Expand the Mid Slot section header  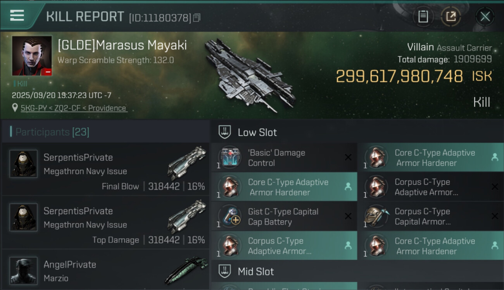pos(357,271)
